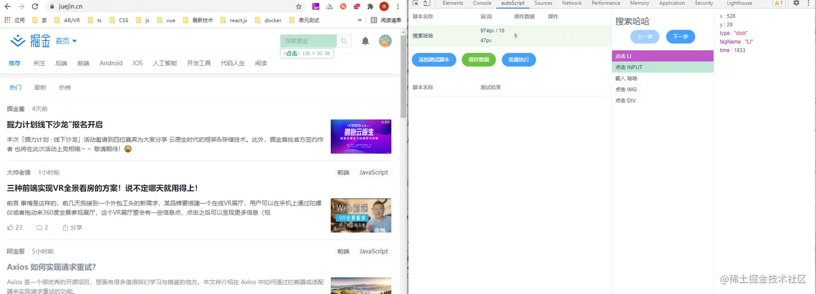The image size is (816, 294).
Task: Show more bookmarks via the double chevron
Action: 360,20
